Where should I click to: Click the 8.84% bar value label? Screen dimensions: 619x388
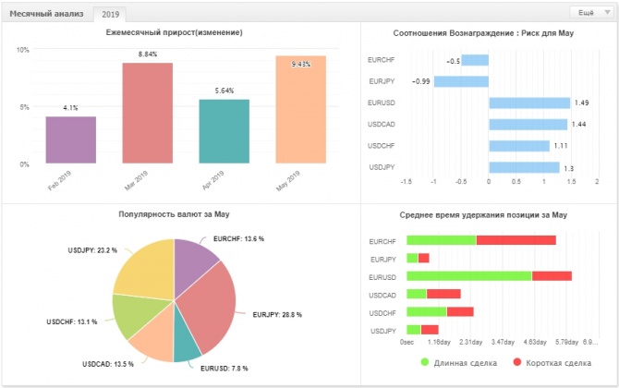(148, 55)
